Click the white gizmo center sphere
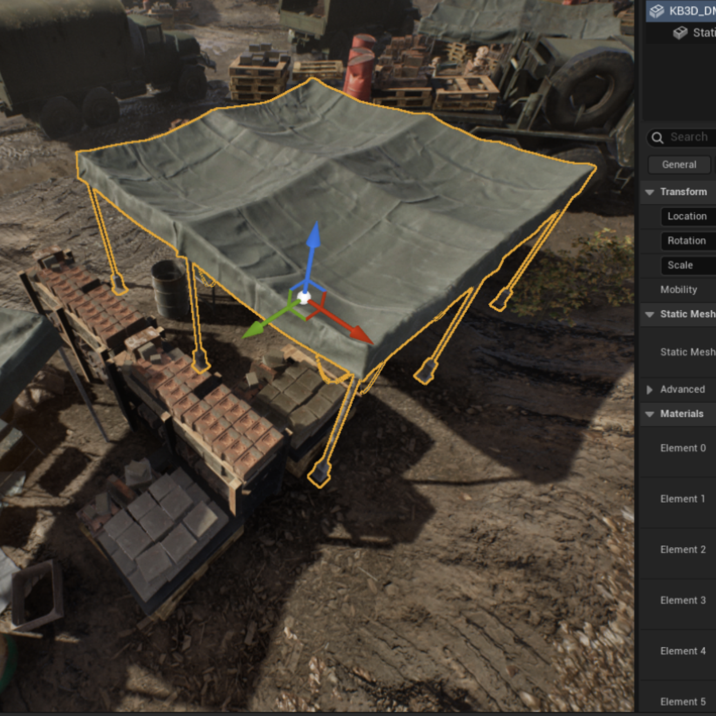Viewport: 716px width, 716px height. pos(304,296)
